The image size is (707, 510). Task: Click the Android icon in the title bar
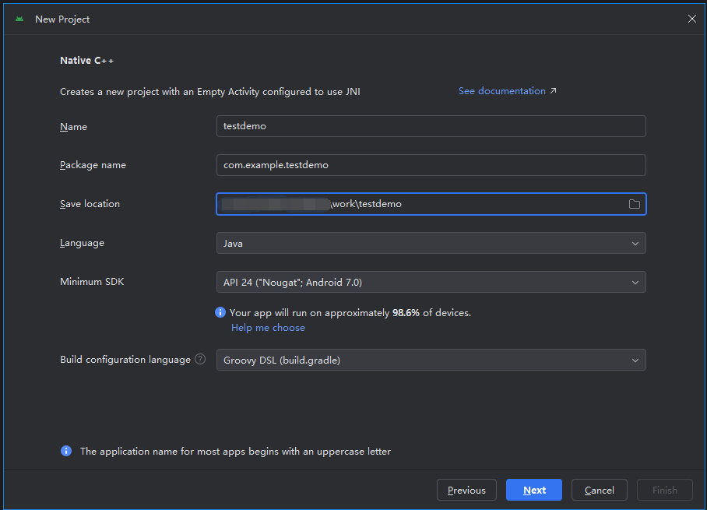[19, 19]
